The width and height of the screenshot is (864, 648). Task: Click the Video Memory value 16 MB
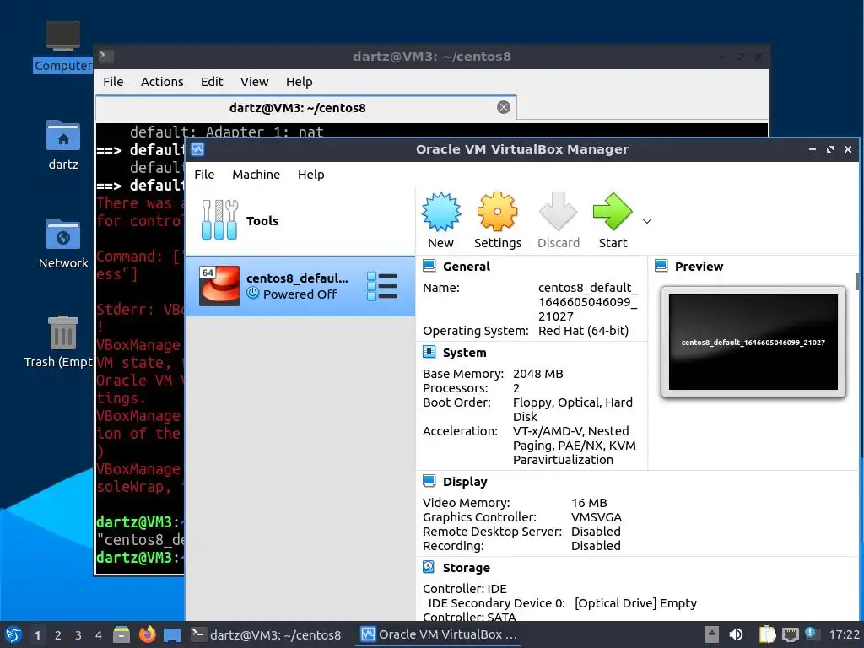click(x=589, y=503)
